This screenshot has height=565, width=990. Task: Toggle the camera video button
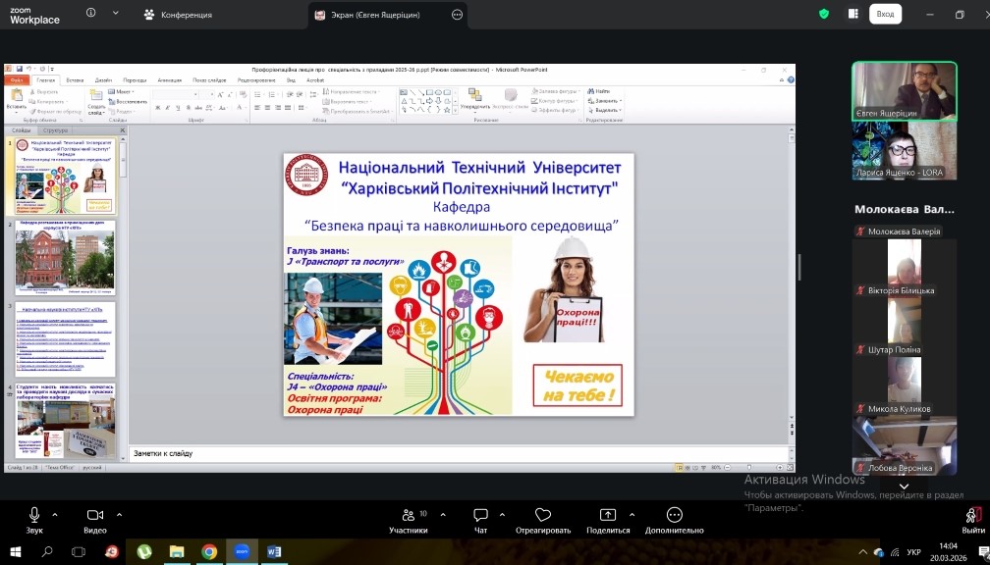click(94, 516)
